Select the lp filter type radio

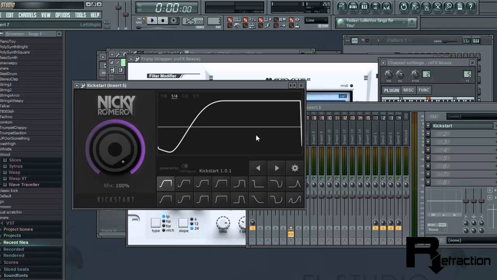click(163, 217)
